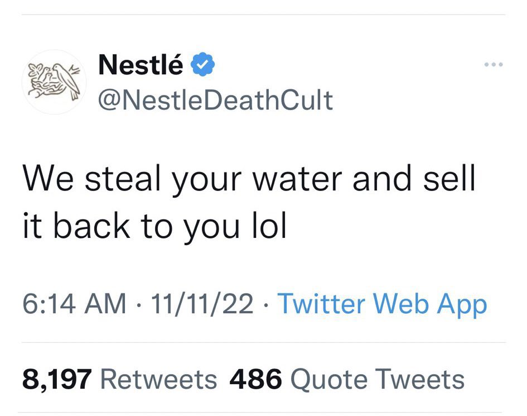Click the number 8,197
Image resolution: width=527 pixels, height=416 pixels.
click(57, 380)
